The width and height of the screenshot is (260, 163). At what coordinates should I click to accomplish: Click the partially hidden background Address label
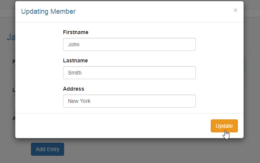[x=14, y=118]
